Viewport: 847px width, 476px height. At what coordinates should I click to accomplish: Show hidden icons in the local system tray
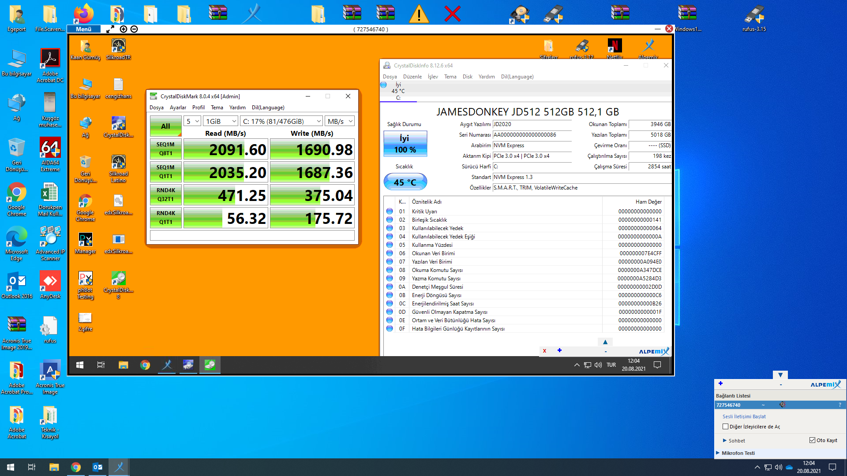click(757, 467)
